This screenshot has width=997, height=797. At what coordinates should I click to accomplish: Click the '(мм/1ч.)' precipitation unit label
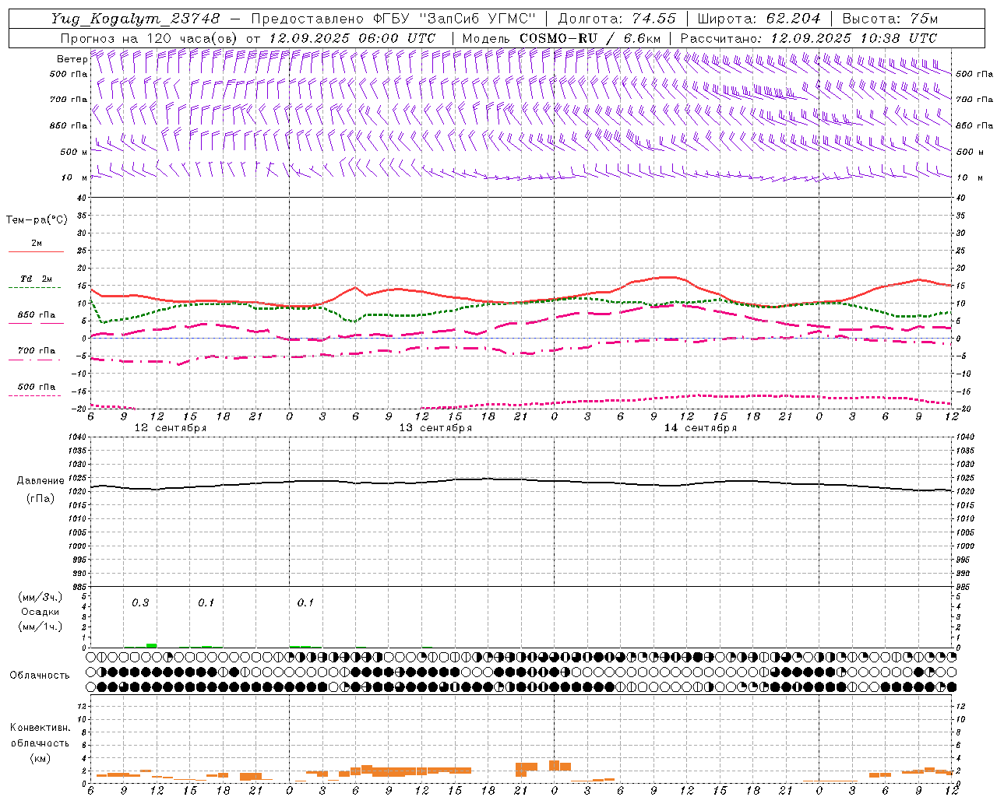41,627
